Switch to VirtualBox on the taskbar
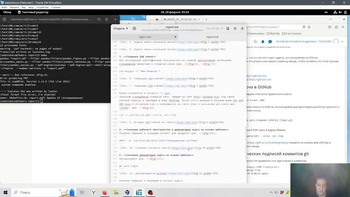The height and width of the screenshot is (197, 350). (x=127, y=192)
